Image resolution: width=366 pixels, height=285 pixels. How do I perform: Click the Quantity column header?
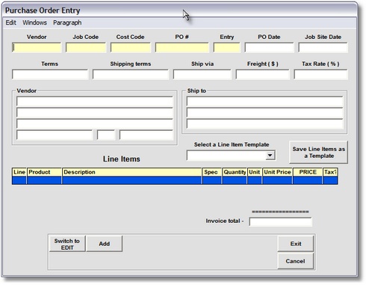click(x=235, y=172)
